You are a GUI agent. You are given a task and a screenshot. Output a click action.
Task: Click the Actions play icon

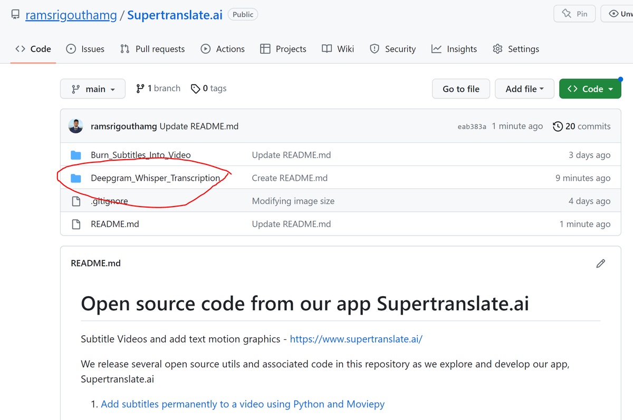click(x=206, y=49)
